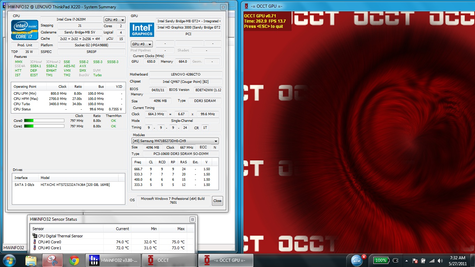
Task: Open the CPU #0 selector dropdown
Action: [x=114, y=20]
